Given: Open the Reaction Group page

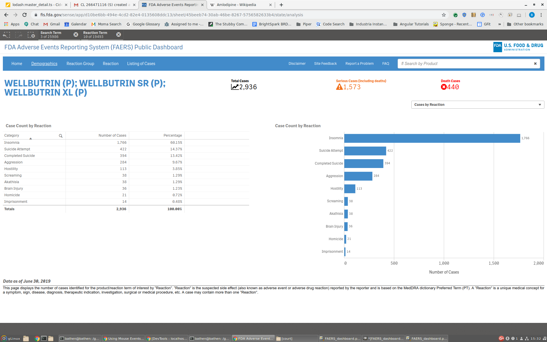Looking at the screenshot, I should pyautogui.click(x=80, y=64).
